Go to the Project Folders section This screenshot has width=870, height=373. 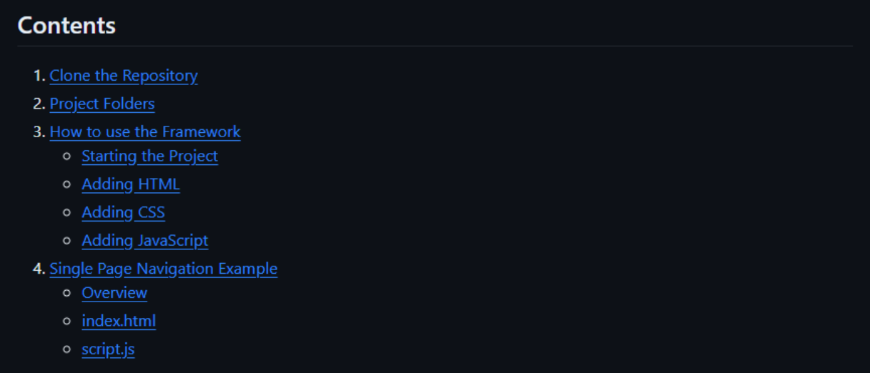102,104
